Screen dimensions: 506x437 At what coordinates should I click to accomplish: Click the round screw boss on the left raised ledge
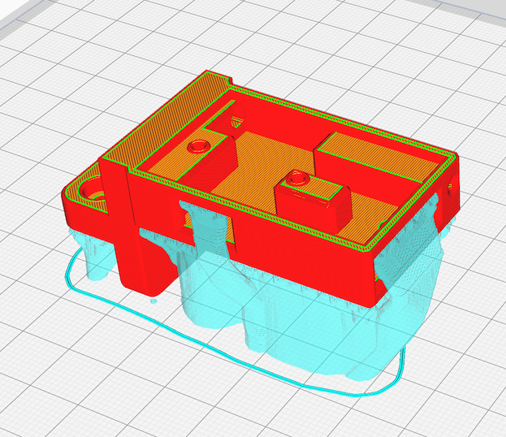click(x=199, y=146)
